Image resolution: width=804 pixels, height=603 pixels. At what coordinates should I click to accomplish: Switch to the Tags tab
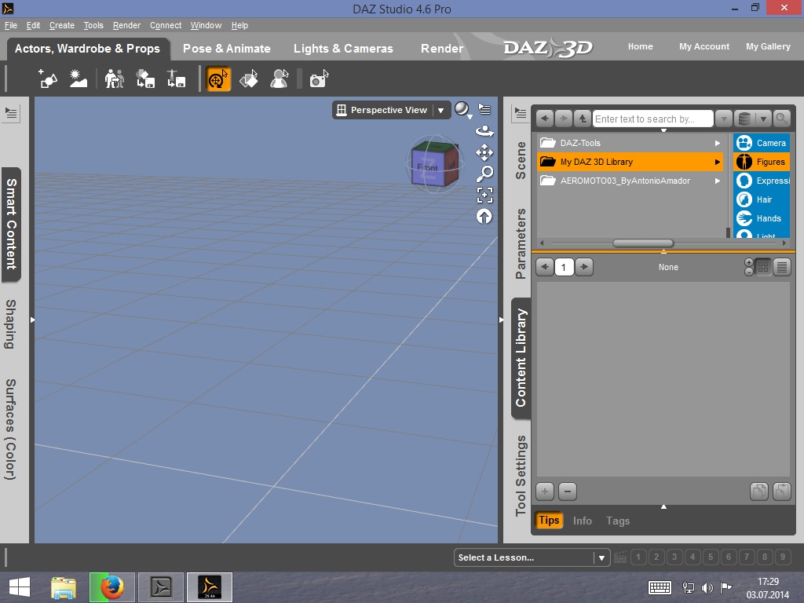pyautogui.click(x=618, y=521)
